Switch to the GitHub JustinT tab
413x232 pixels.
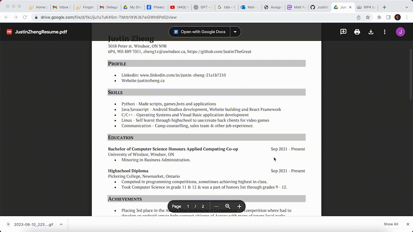pyautogui.click(x=319, y=7)
